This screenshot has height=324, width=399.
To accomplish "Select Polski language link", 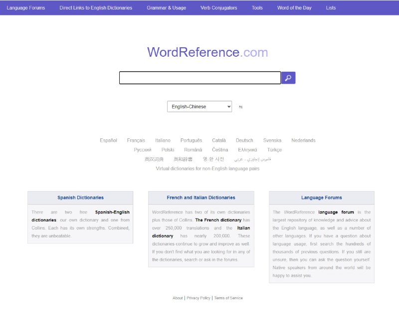I will coord(168,150).
